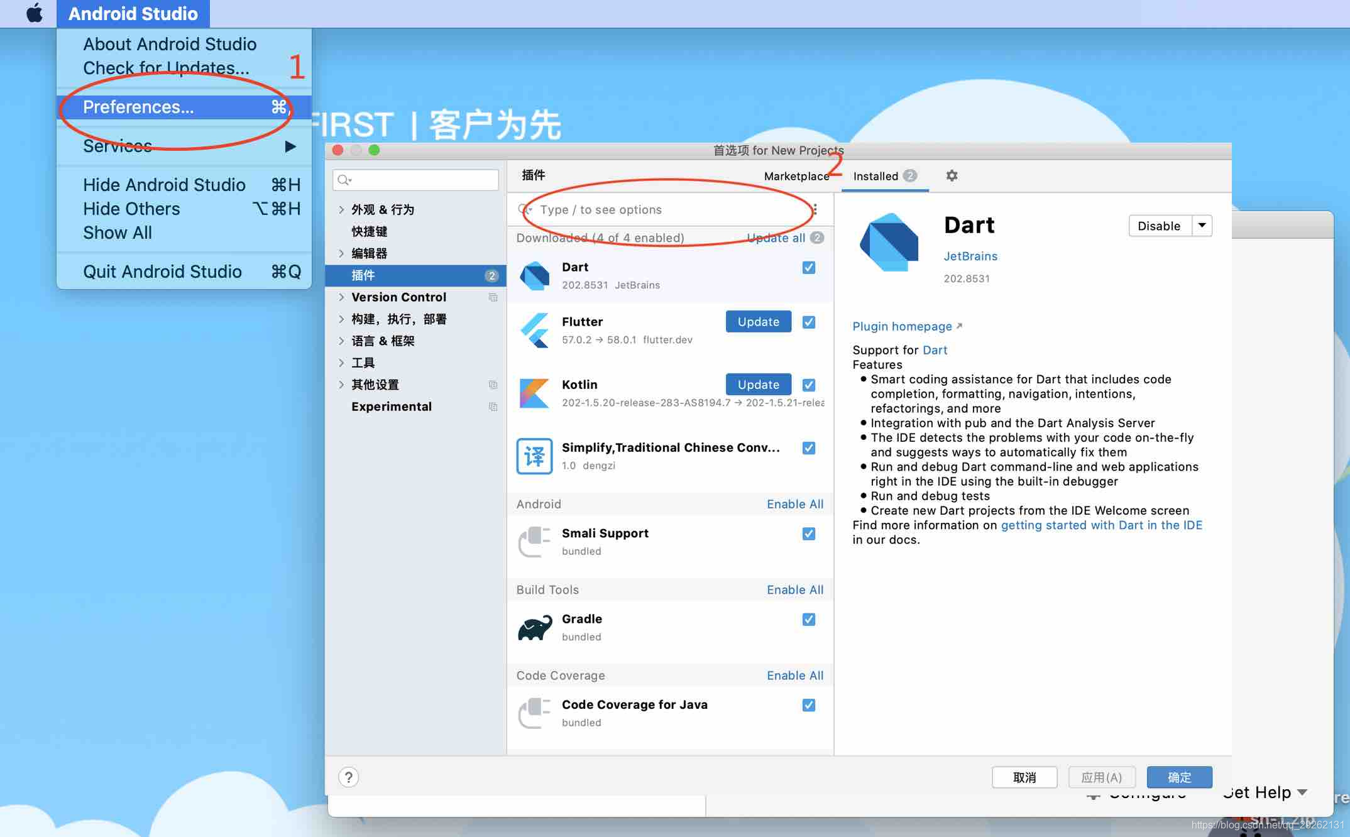Open the JetBrains vendor link
Image resolution: width=1350 pixels, height=837 pixels.
pyautogui.click(x=970, y=256)
